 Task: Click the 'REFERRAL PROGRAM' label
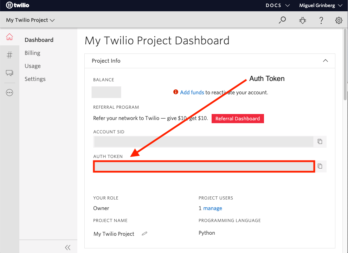116,107
